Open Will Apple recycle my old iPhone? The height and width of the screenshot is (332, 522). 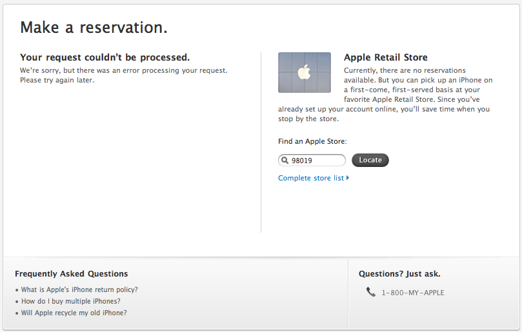74,313
